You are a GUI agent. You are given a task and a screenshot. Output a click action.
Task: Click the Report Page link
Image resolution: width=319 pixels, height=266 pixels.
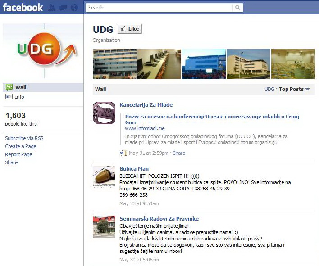[x=18, y=154]
